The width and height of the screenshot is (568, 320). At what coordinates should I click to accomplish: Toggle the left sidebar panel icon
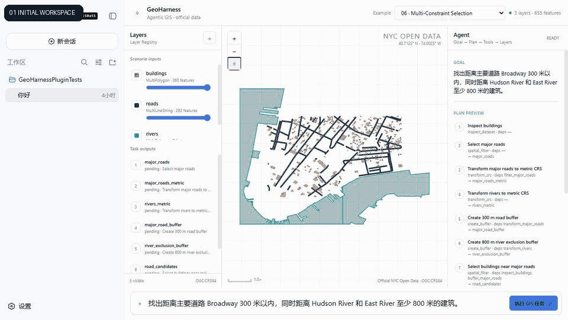[x=112, y=16]
